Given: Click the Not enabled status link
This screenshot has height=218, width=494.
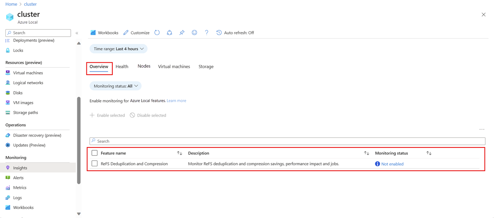Looking at the screenshot, I should [392, 164].
